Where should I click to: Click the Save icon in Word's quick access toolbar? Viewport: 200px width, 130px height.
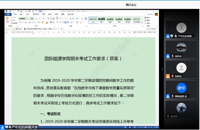(10, 11)
